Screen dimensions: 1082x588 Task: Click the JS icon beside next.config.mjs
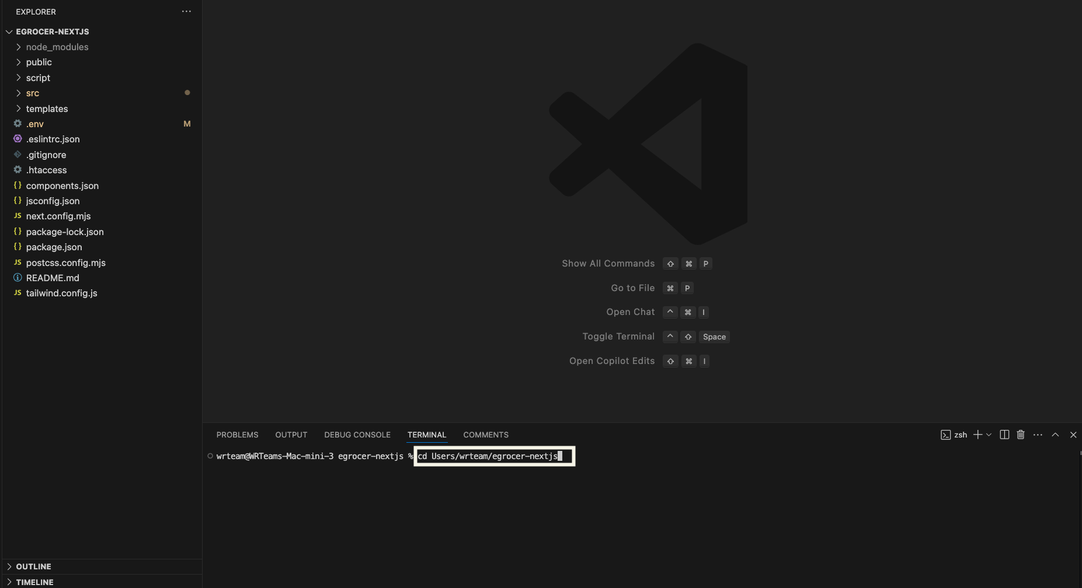point(18,216)
